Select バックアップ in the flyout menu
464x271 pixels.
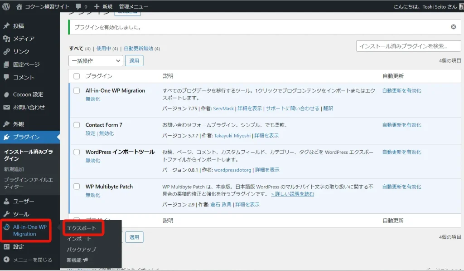pos(82,249)
